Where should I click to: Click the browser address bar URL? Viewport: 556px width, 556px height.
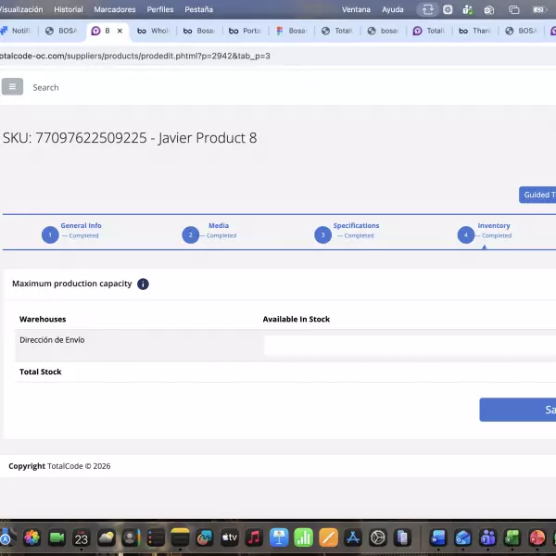135,56
